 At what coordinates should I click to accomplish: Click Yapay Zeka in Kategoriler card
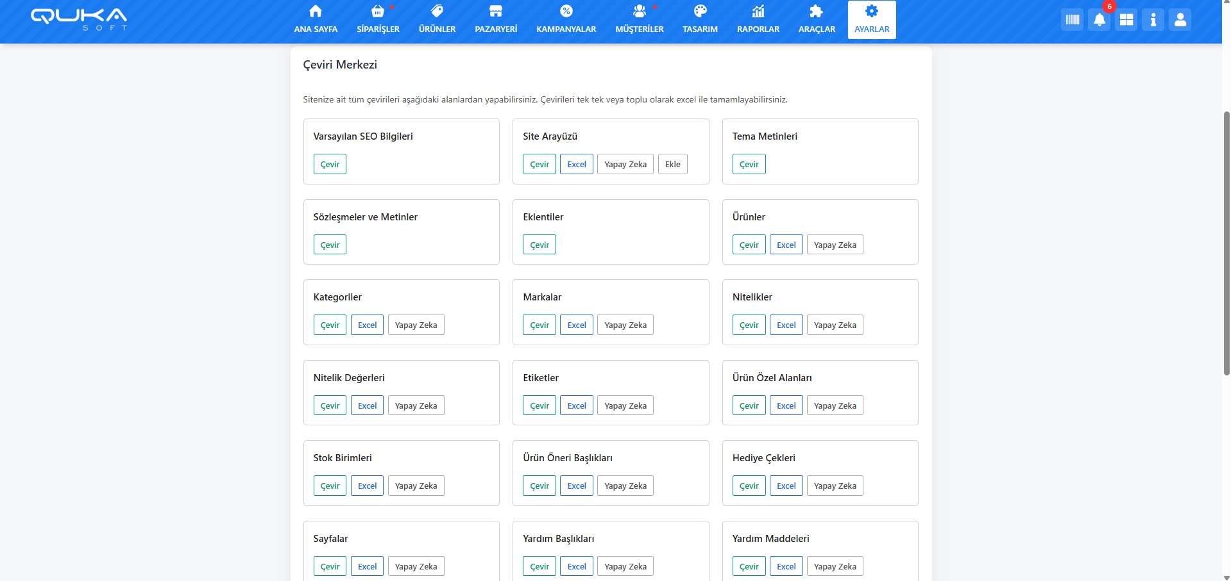[x=416, y=325]
